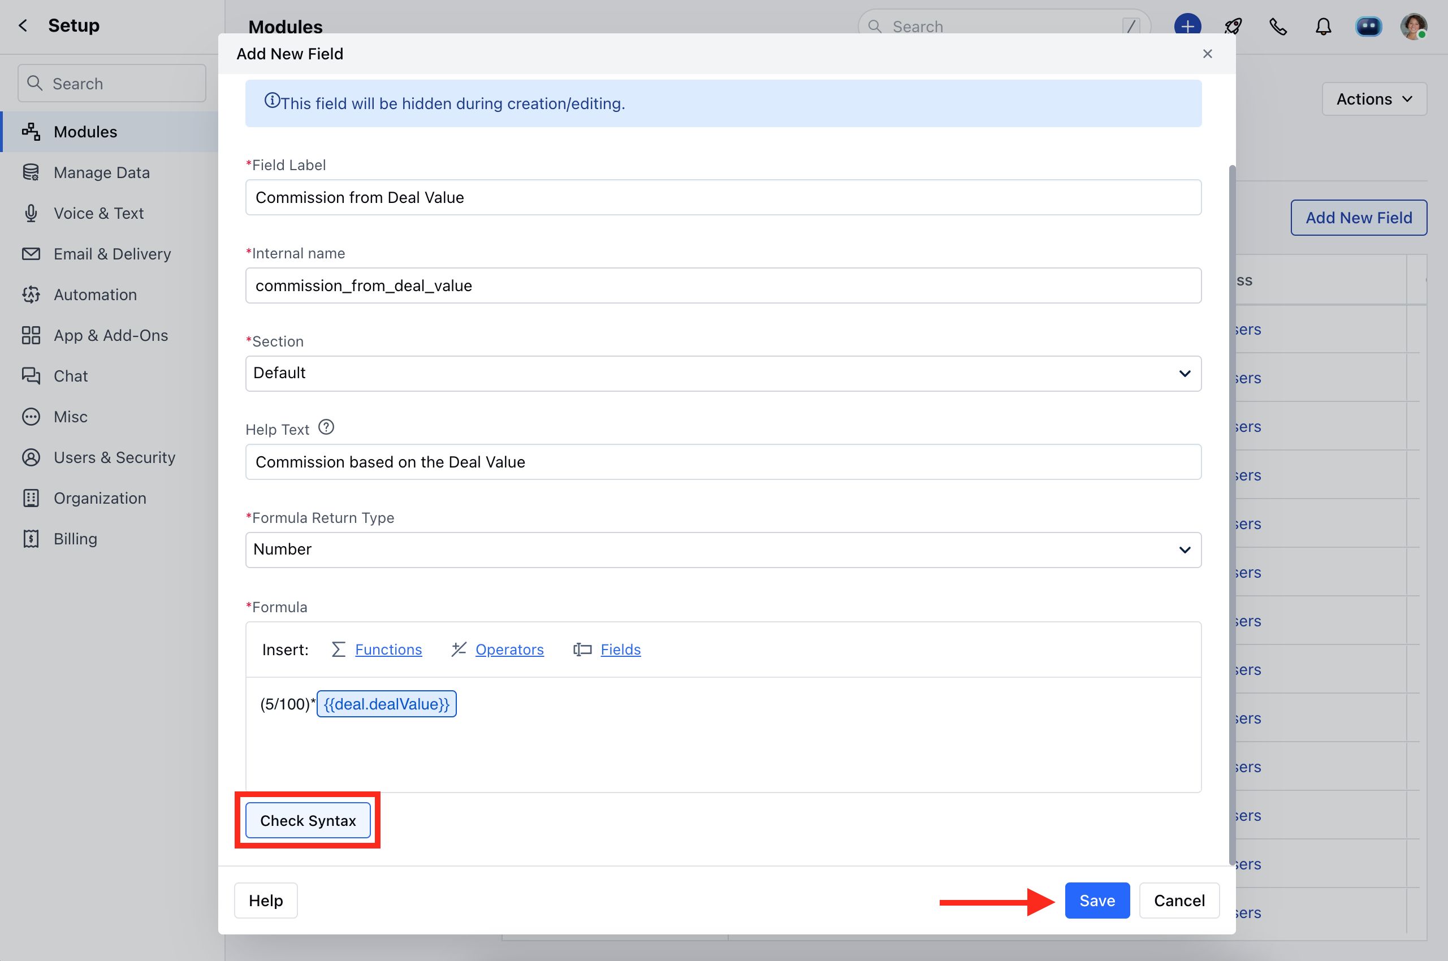Open the user profile avatar
This screenshot has height=961, width=1448.
(x=1413, y=27)
